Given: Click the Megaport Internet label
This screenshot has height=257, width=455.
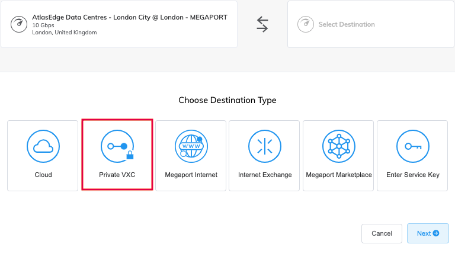Looking at the screenshot, I should [x=191, y=175].
